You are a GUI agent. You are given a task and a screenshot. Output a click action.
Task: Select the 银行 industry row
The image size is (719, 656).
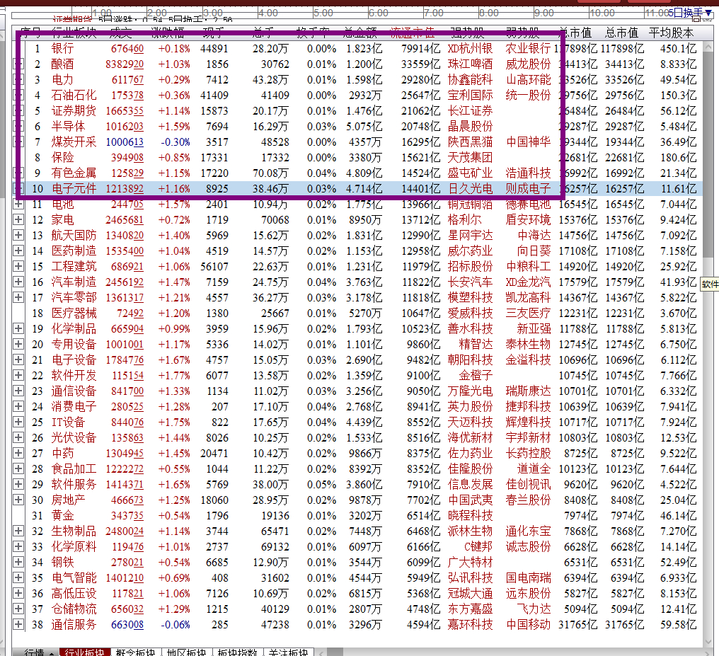[64, 49]
